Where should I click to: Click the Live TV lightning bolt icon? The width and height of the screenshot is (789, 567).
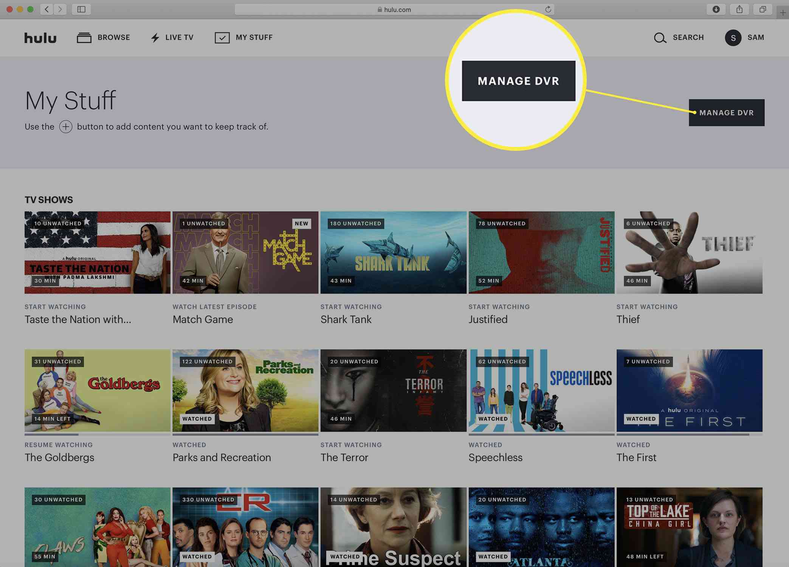click(x=155, y=37)
